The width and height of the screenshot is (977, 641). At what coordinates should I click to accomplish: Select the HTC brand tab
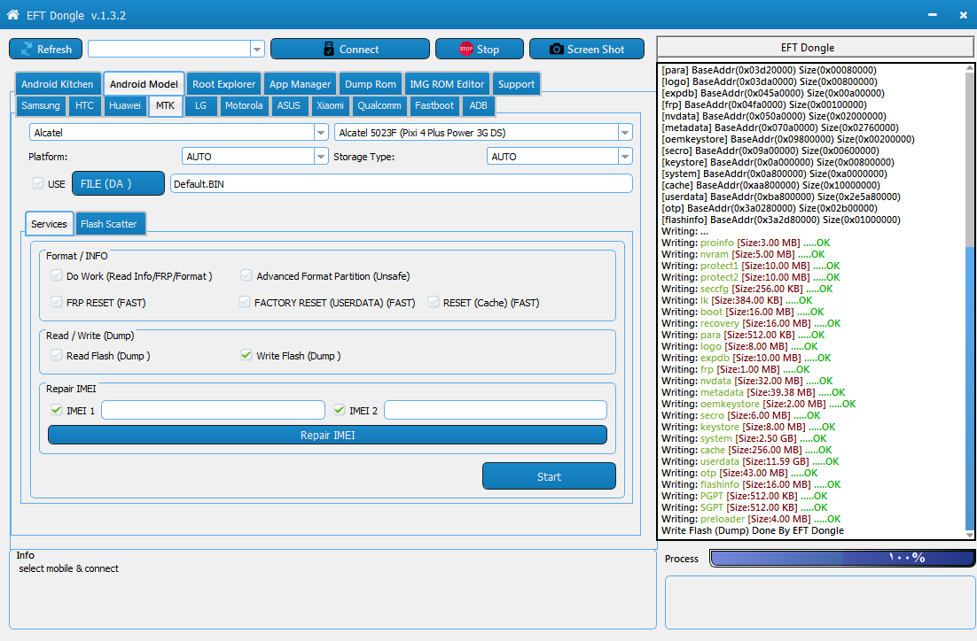[85, 105]
